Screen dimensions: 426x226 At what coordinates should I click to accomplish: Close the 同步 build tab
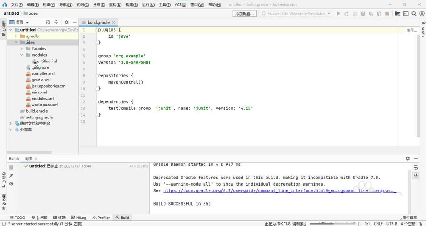point(36,159)
